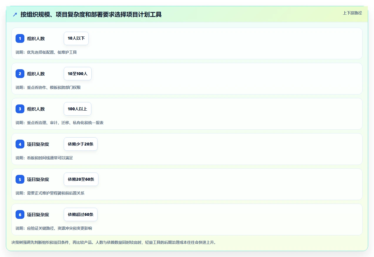Click step badge number 4
The image size is (374, 257).
pyautogui.click(x=20, y=144)
